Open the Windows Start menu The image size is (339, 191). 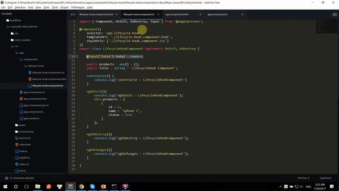click(x=5, y=186)
